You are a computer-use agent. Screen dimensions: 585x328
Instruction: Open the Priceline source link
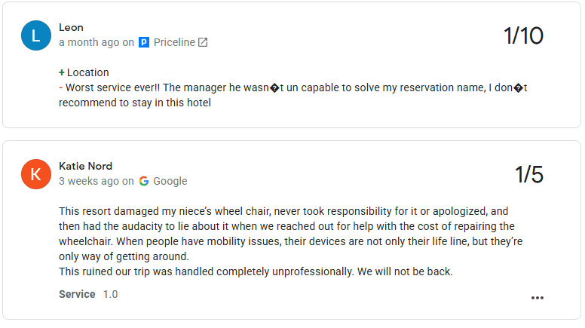click(174, 43)
